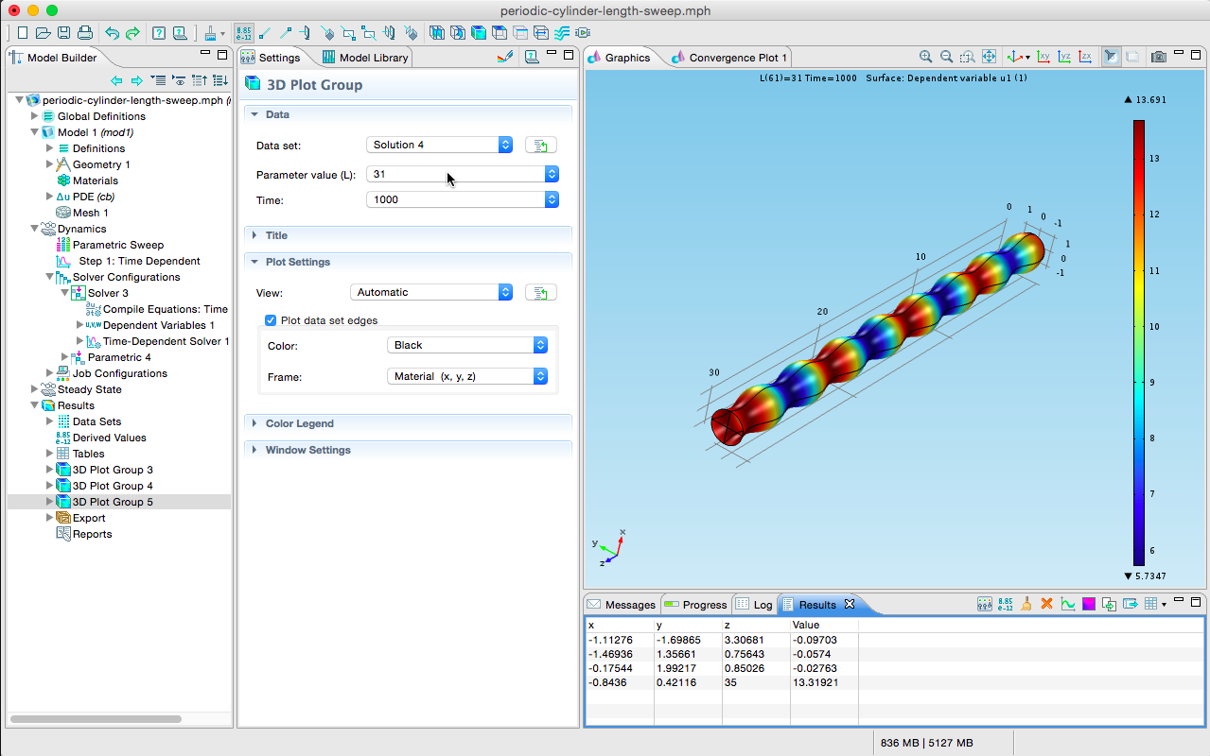Open the Time dropdown showing 1000
This screenshot has width=1210, height=756.
pos(463,199)
